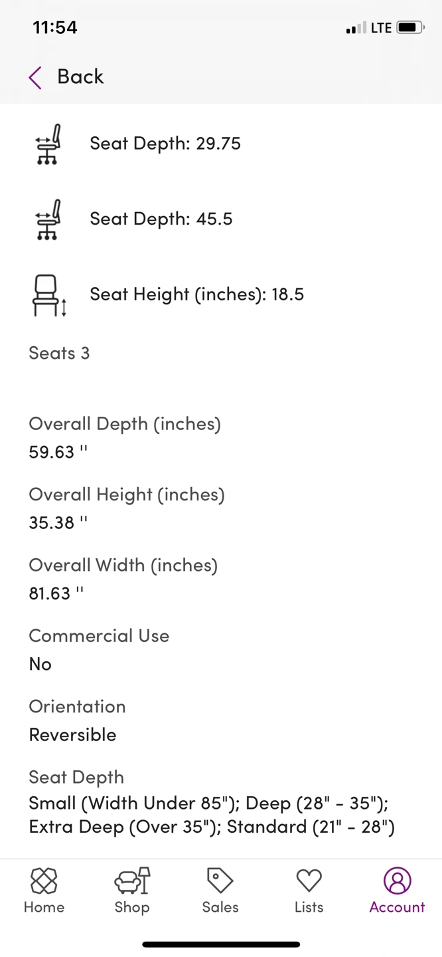This screenshot has width=442, height=957.
Task: Tap the Overall Width value 81.63
Action: tap(56, 593)
